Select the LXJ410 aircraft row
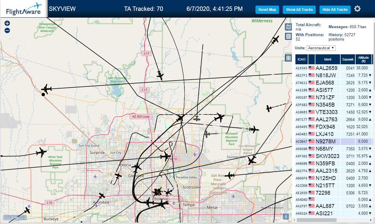The image size is (375, 224). 334,134
